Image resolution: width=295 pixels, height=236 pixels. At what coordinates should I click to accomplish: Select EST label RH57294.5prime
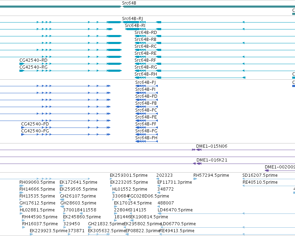click(211, 175)
